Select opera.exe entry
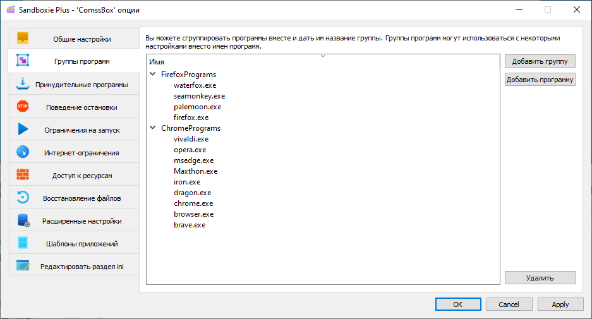The height and width of the screenshot is (319, 592). [190, 150]
